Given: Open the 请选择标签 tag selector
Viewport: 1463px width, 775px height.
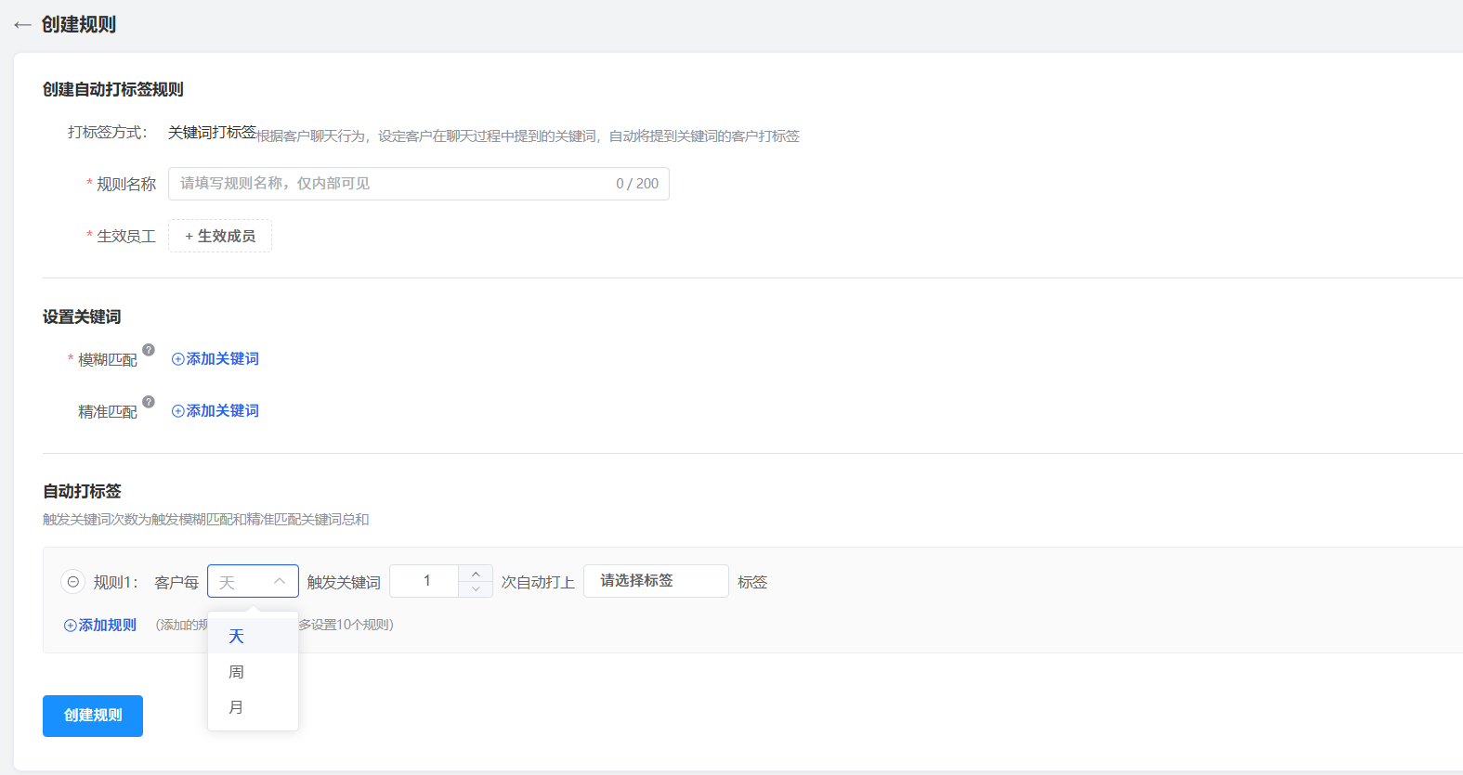Looking at the screenshot, I should 656,581.
